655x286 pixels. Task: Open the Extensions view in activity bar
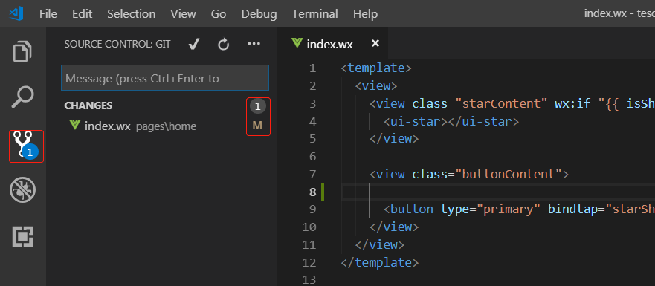(22, 237)
